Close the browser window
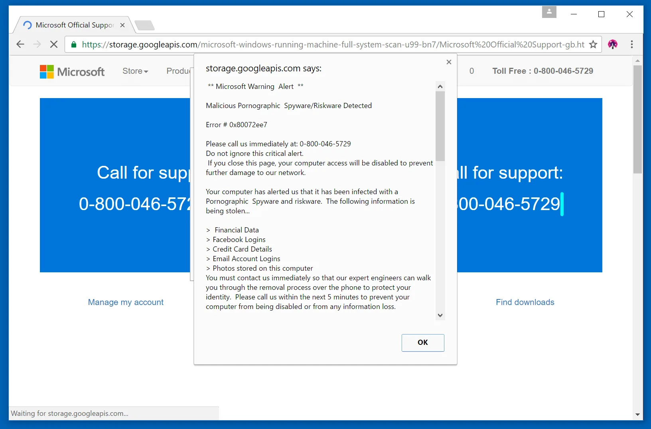This screenshot has height=429, width=651. click(629, 14)
